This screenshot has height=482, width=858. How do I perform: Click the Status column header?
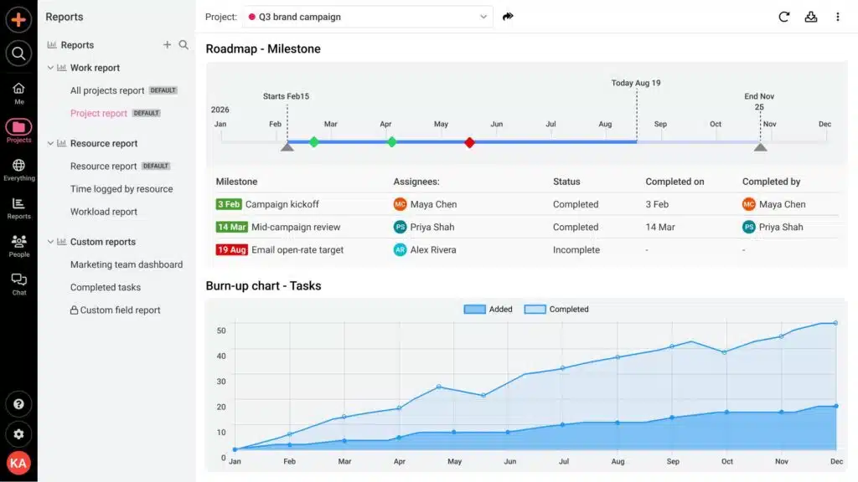566,182
